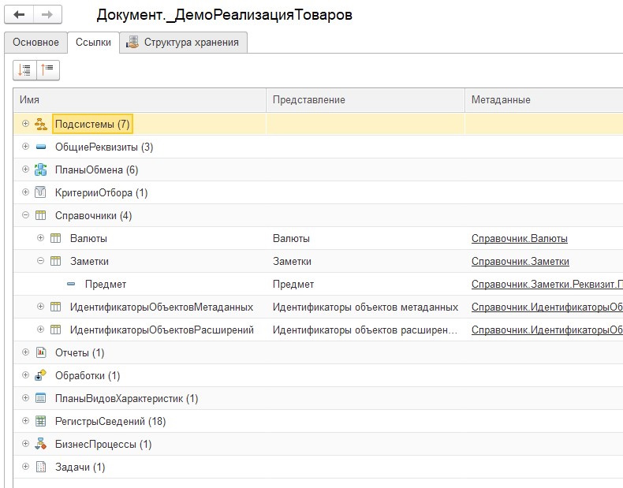Image resolution: width=623 pixels, height=488 pixels.
Task: Click the ИдентификаторыОбъектовМетаданных catalog icon
Action: 56,307
